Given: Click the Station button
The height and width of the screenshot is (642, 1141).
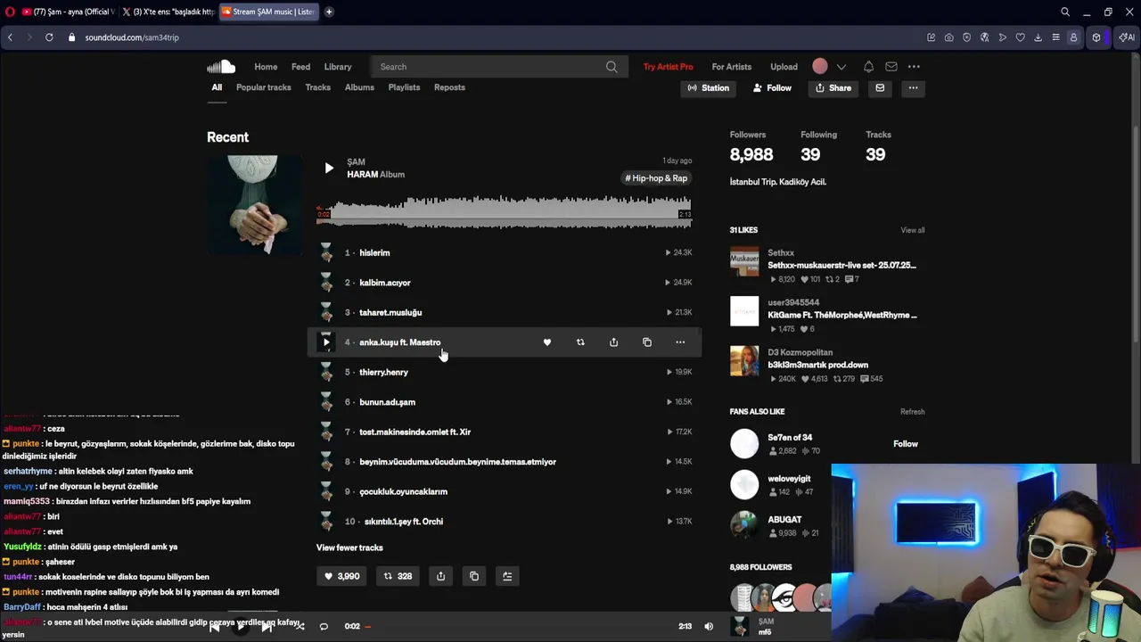Looking at the screenshot, I should coord(709,88).
